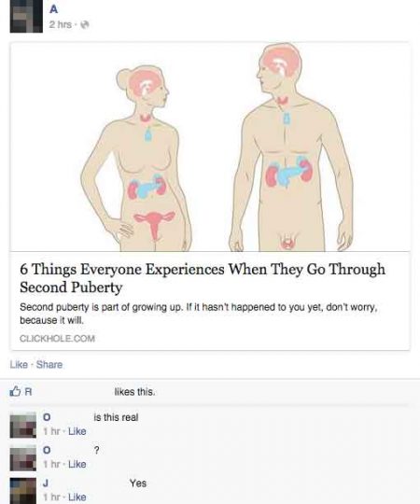The height and width of the screenshot is (504, 420).
Task: Open the 2 hrs post timestamp
Action: 61,24
